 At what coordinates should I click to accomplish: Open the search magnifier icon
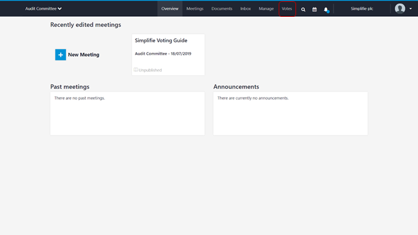[303, 9]
